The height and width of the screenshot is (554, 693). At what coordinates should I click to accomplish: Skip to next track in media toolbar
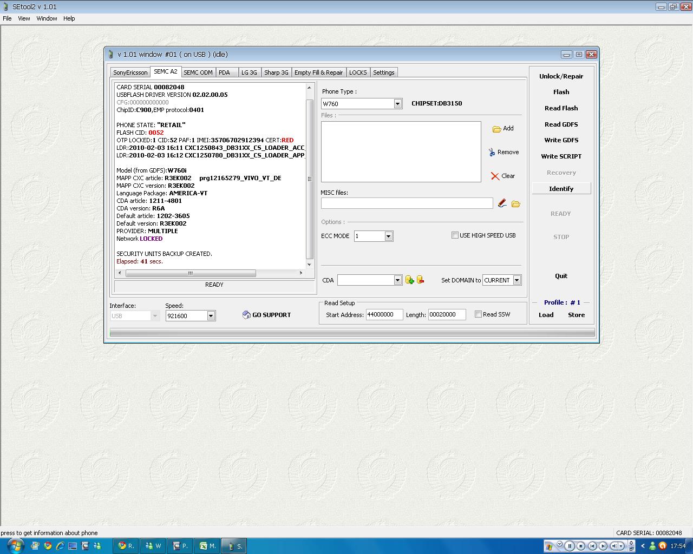tap(603, 546)
